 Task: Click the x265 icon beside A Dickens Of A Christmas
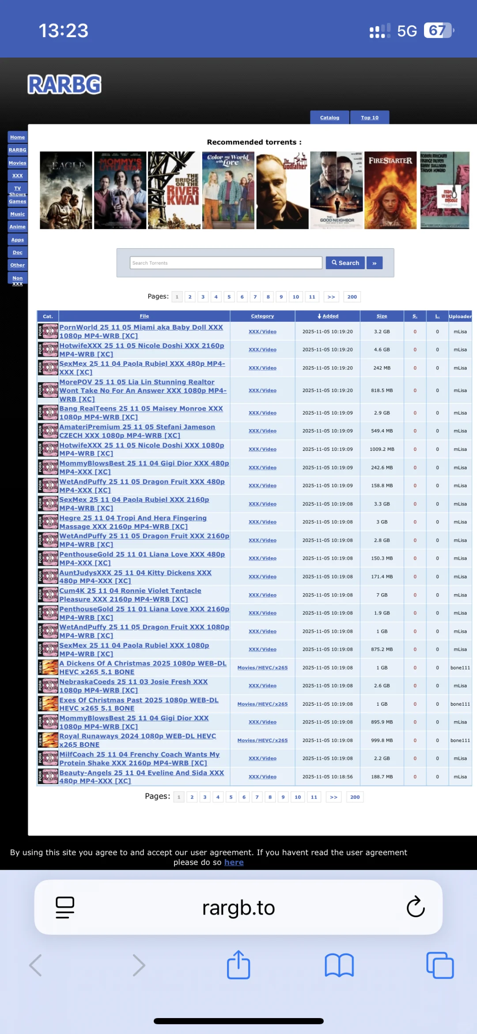coord(48,668)
